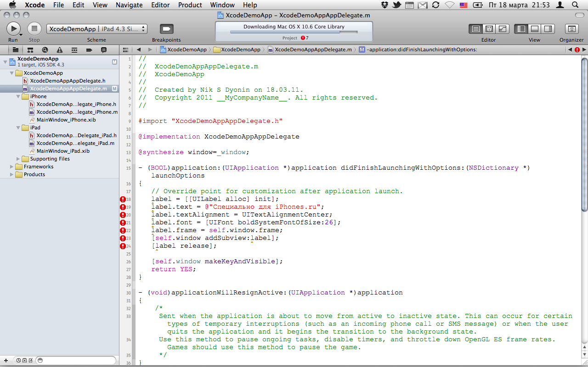Show the Issue navigator
The height and width of the screenshot is (367, 588).
60,50
